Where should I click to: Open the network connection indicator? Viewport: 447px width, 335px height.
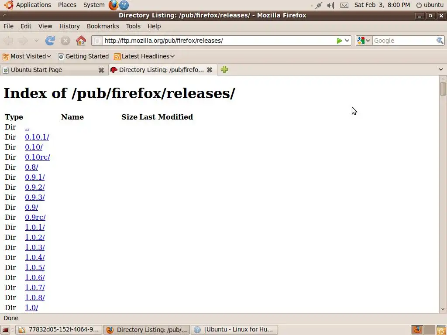coord(319,5)
